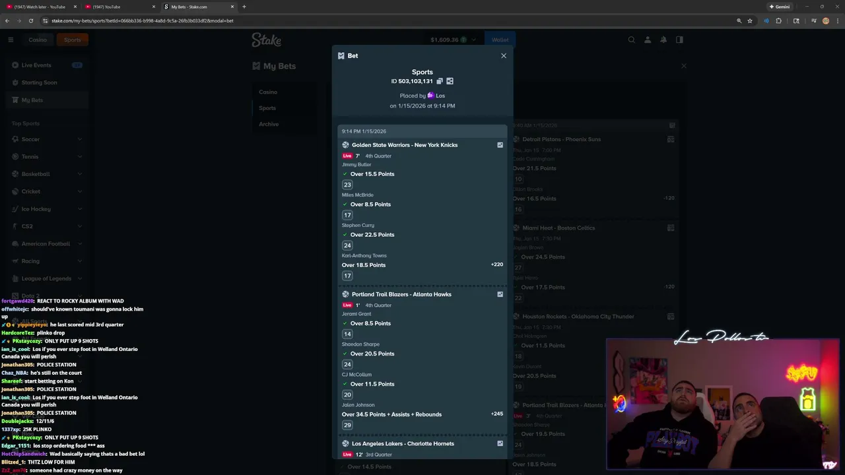This screenshot has height=475, width=845.
Task: Switch to Sports section
Action: (x=72, y=40)
